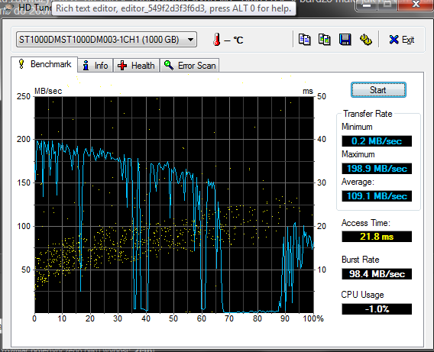
Task: Click the thermometer temperature icon
Action: click(217, 40)
